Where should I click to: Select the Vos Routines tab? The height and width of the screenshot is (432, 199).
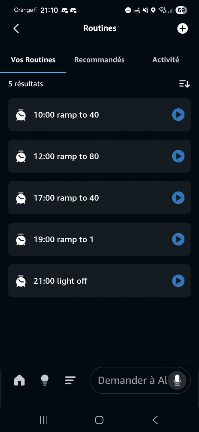click(33, 60)
